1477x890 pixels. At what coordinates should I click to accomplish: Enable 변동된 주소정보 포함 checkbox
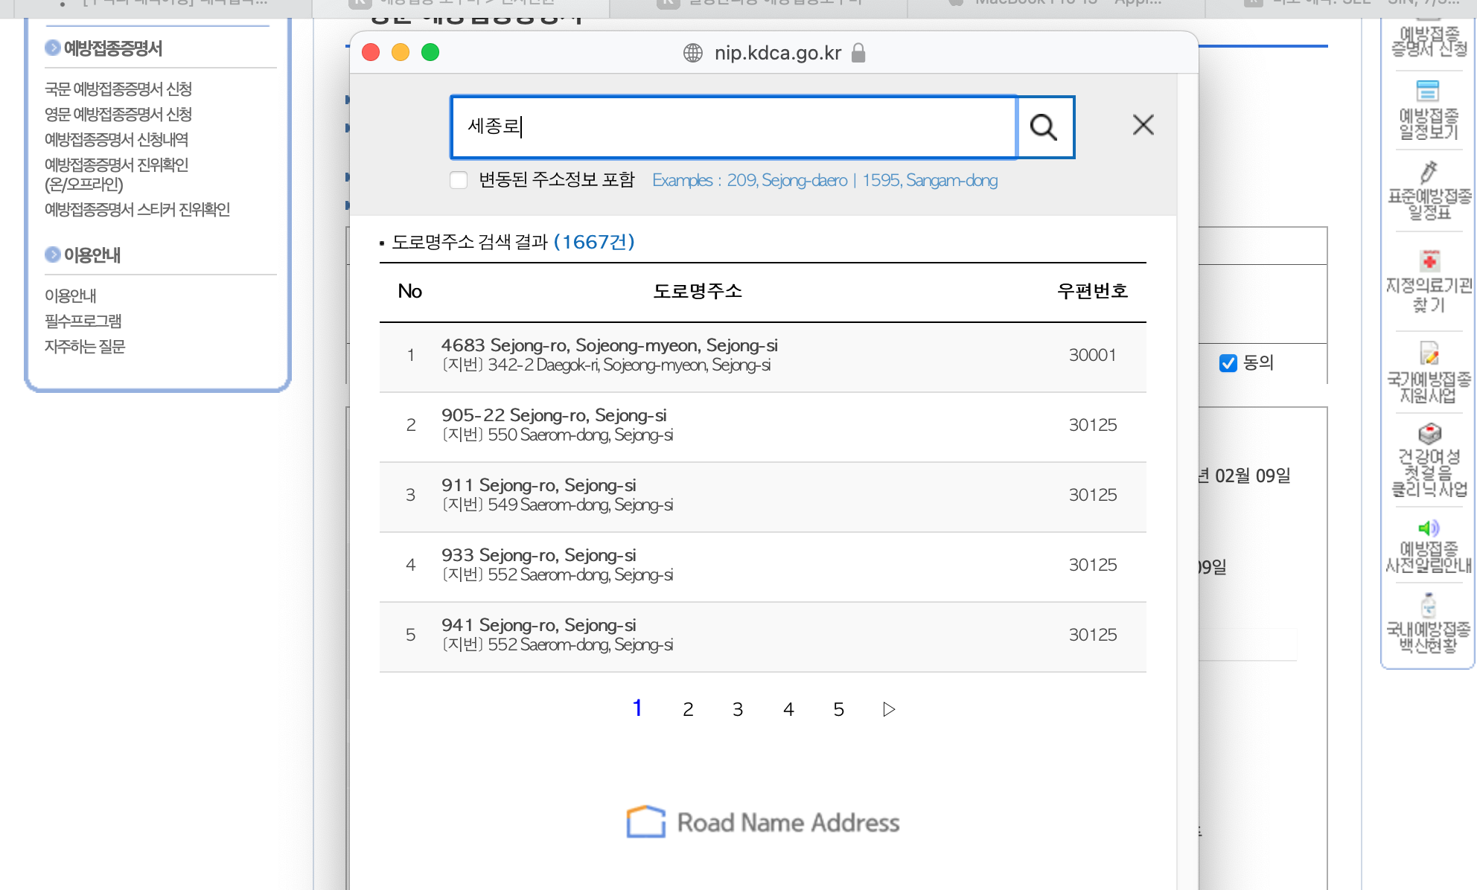(x=459, y=180)
